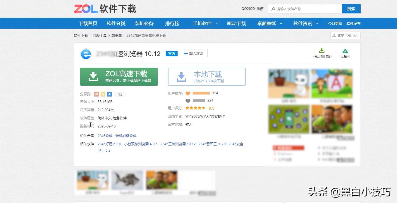Toggle comparison with the 加入对比 button
Viewport: 397px width, 203px height.
tap(193, 53)
